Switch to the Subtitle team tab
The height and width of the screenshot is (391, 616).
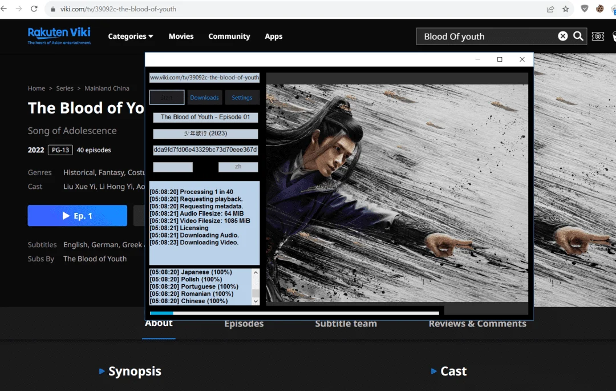point(346,325)
